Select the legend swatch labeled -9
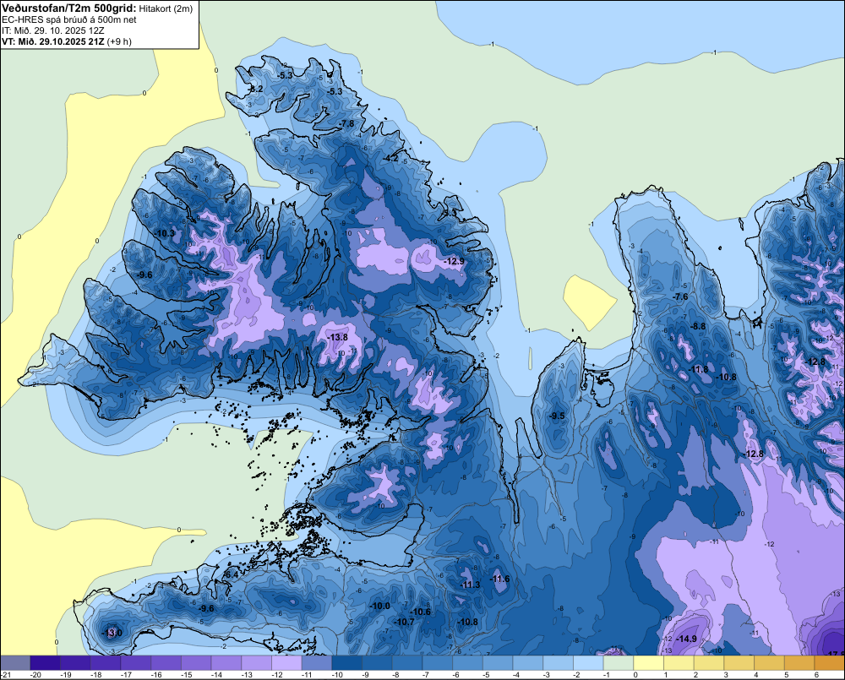The height and width of the screenshot is (680, 845). (x=377, y=662)
